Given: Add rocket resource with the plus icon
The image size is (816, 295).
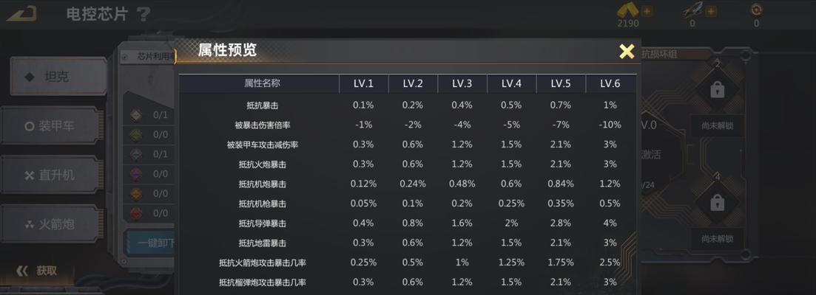Looking at the screenshot, I should click(712, 11).
